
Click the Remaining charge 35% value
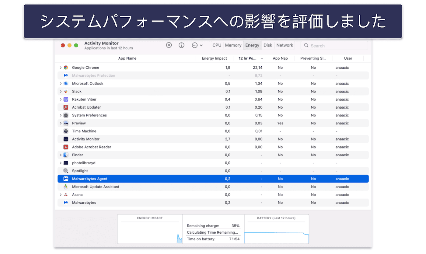(236, 226)
